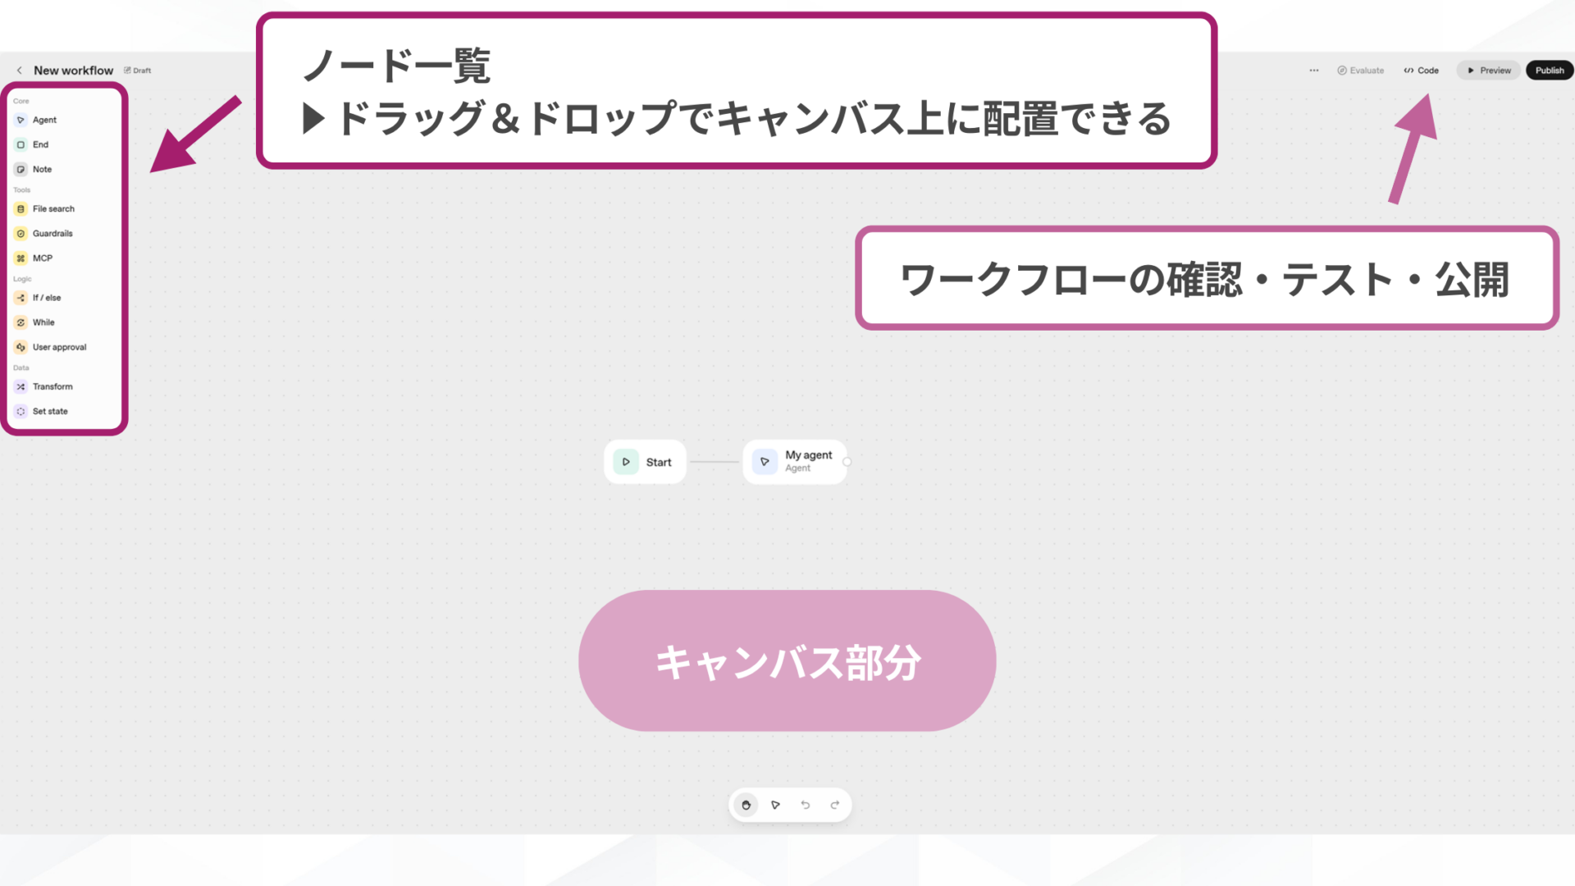Toggle the hand pan tool on canvas toolbar
Screen dimensions: 1575x886
click(746, 805)
